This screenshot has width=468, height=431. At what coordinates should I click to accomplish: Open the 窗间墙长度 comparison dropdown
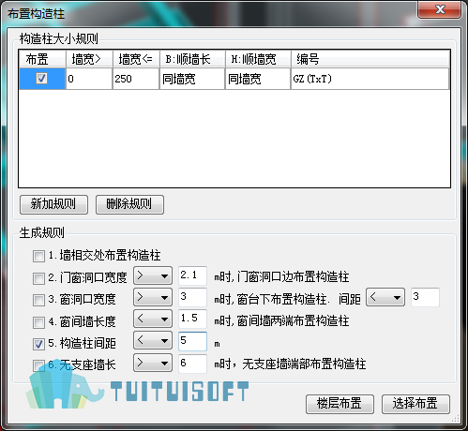[x=153, y=319]
